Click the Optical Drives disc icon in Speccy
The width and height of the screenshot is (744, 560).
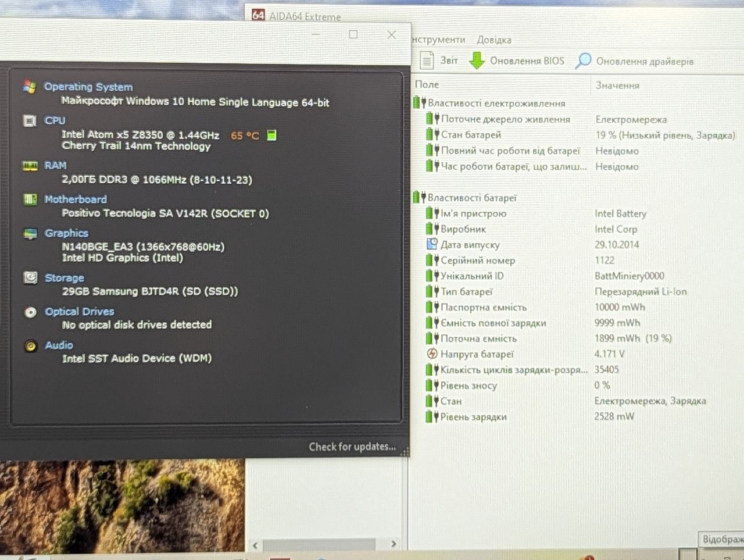(x=31, y=312)
